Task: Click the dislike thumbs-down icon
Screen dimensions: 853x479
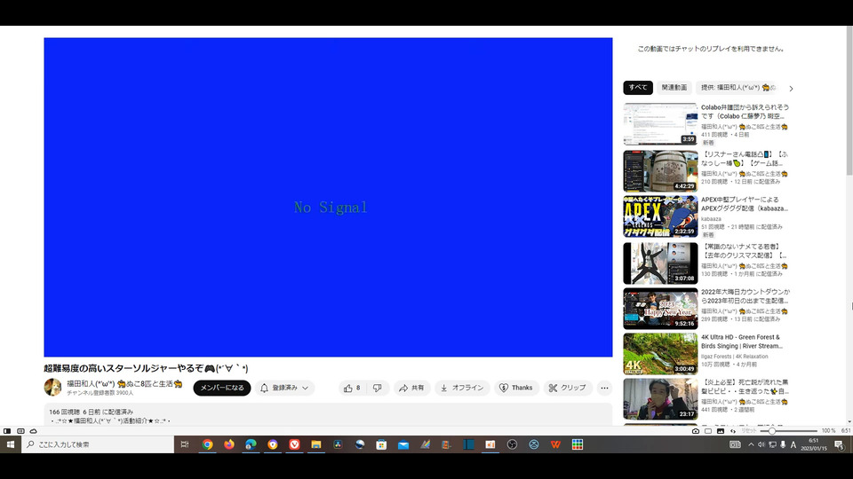Action: tap(377, 388)
